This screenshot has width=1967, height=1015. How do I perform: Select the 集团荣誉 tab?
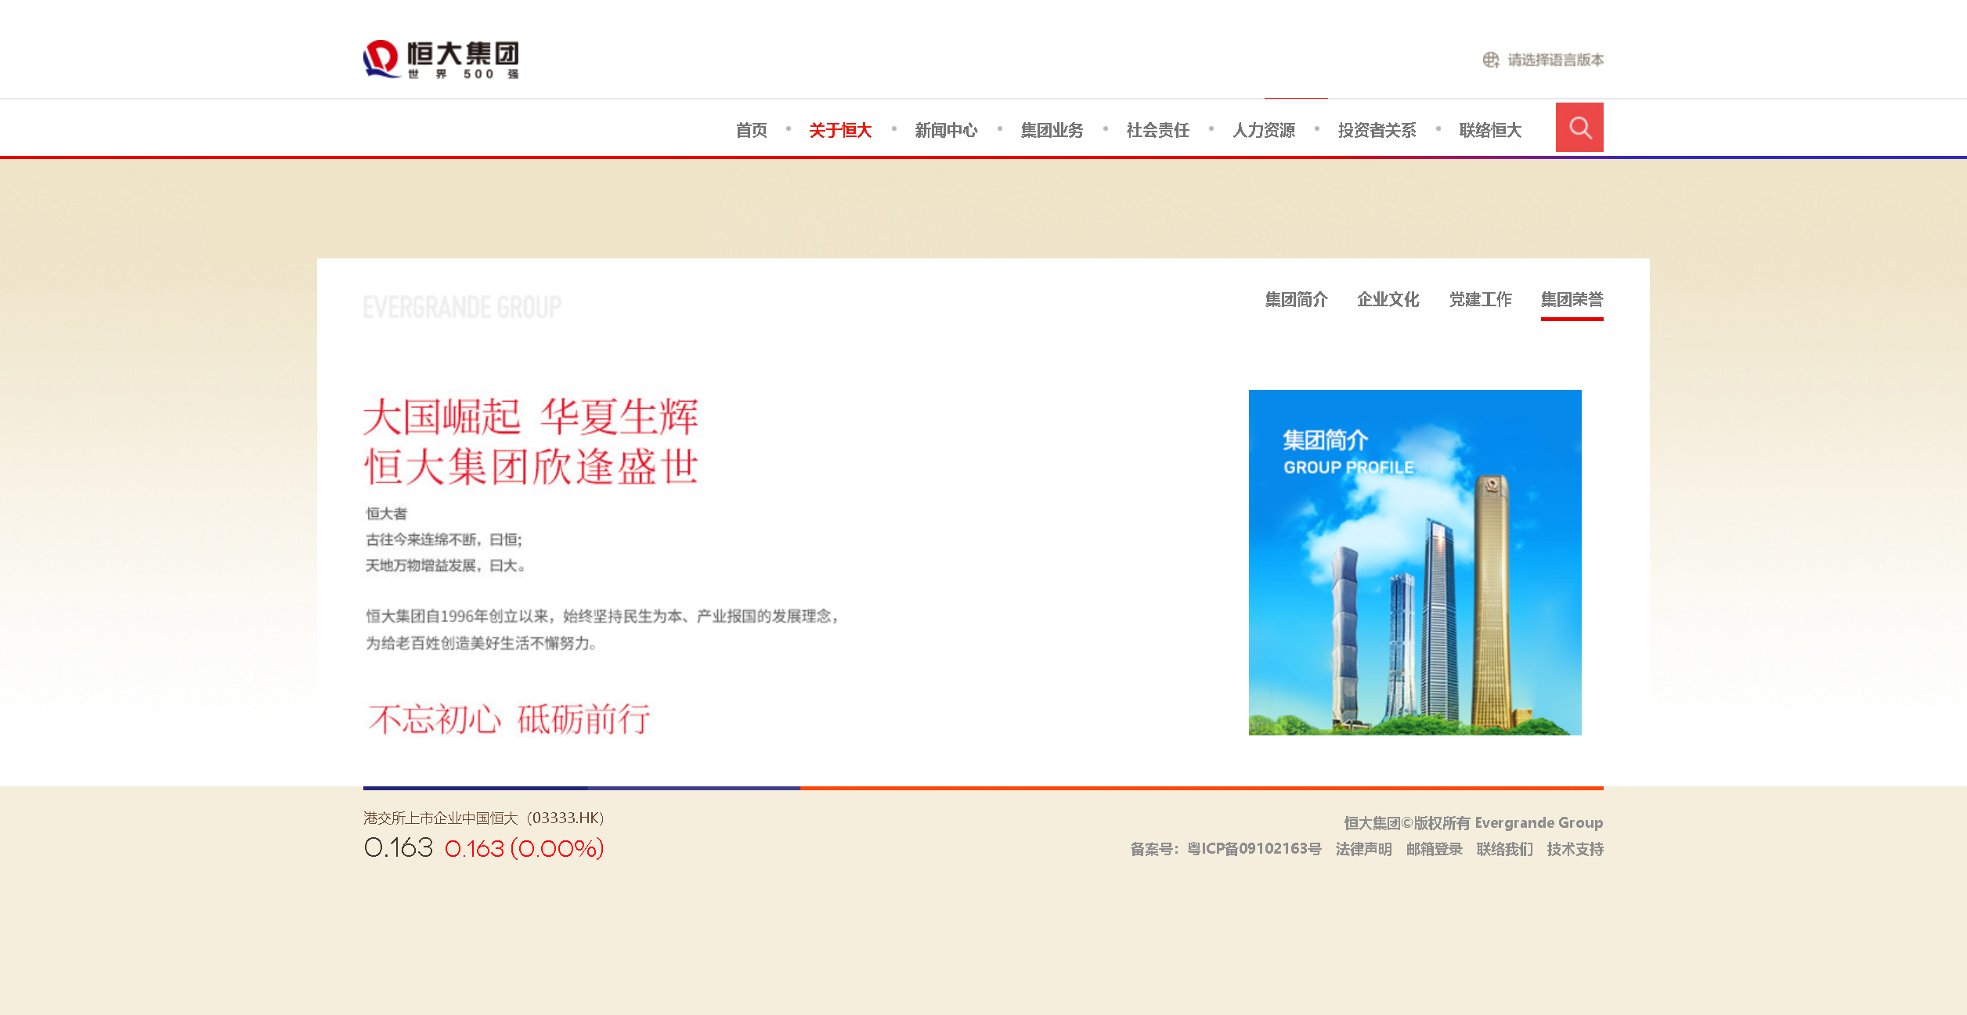tap(1572, 299)
